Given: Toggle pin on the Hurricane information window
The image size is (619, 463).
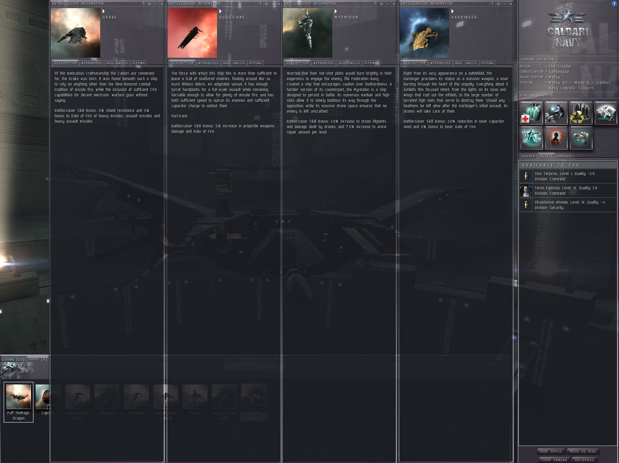Looking at the screenshot, I should (x=260, y=3).
